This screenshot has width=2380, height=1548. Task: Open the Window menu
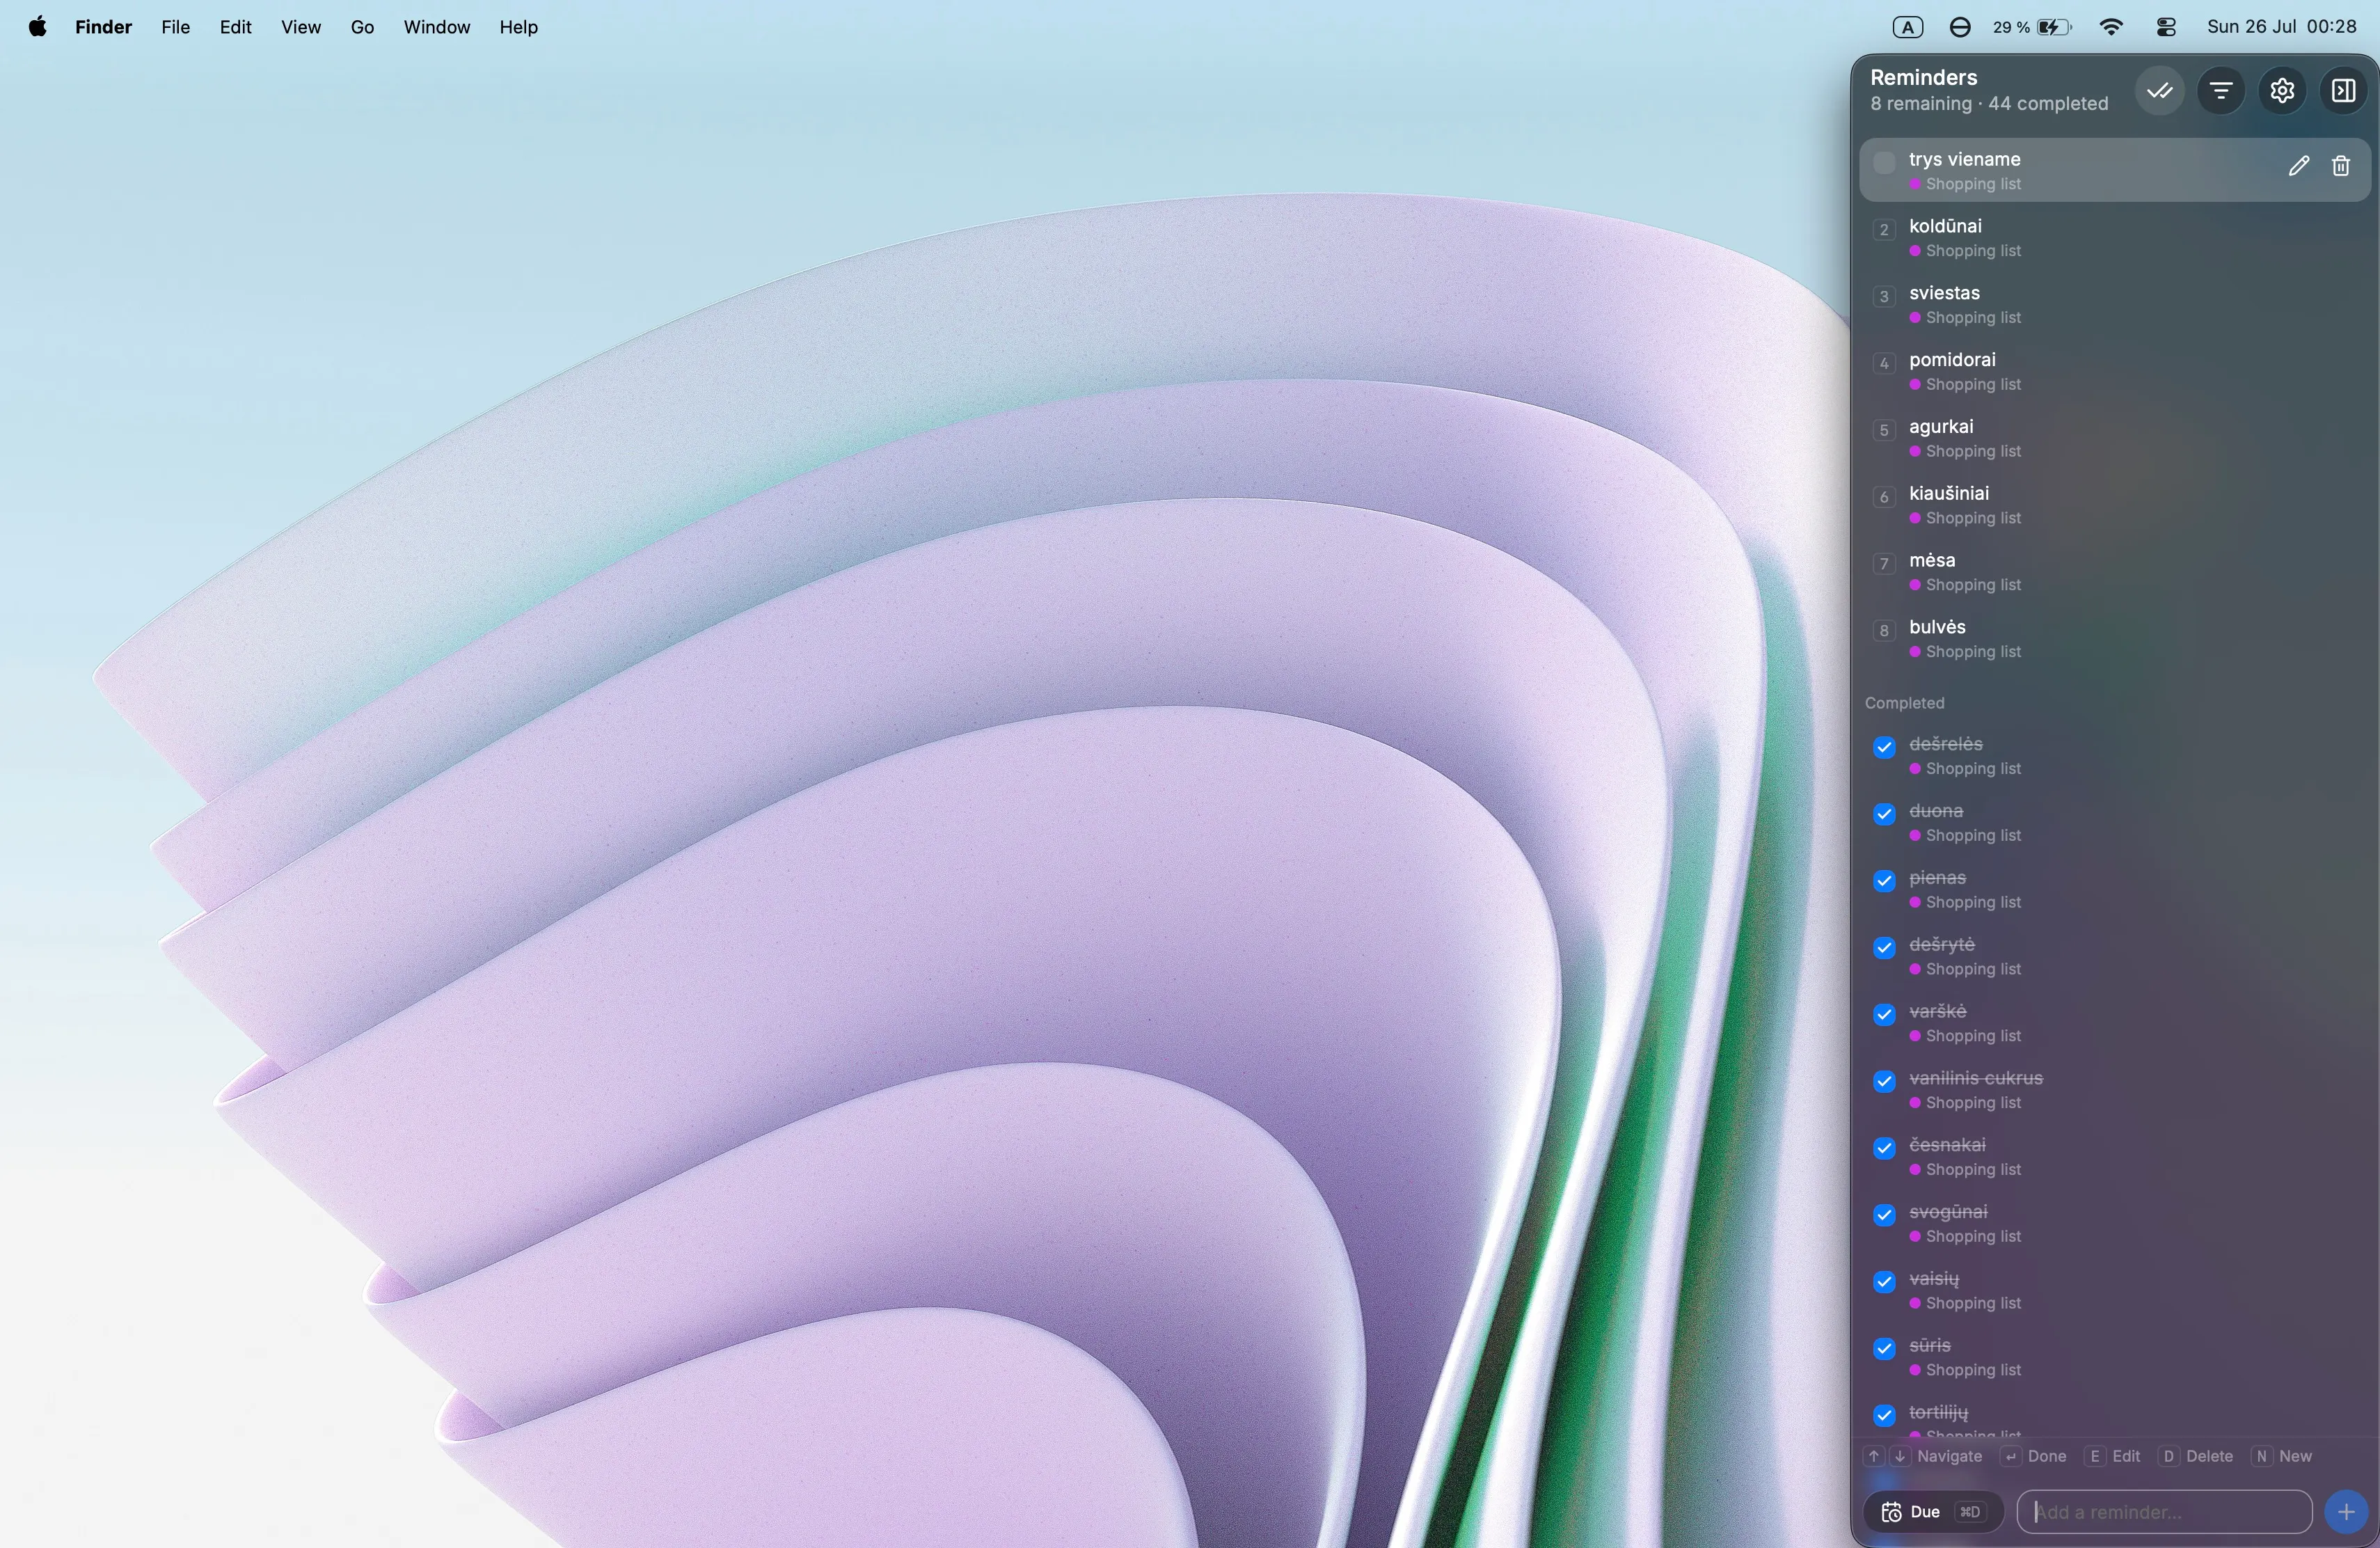(436, 27)
